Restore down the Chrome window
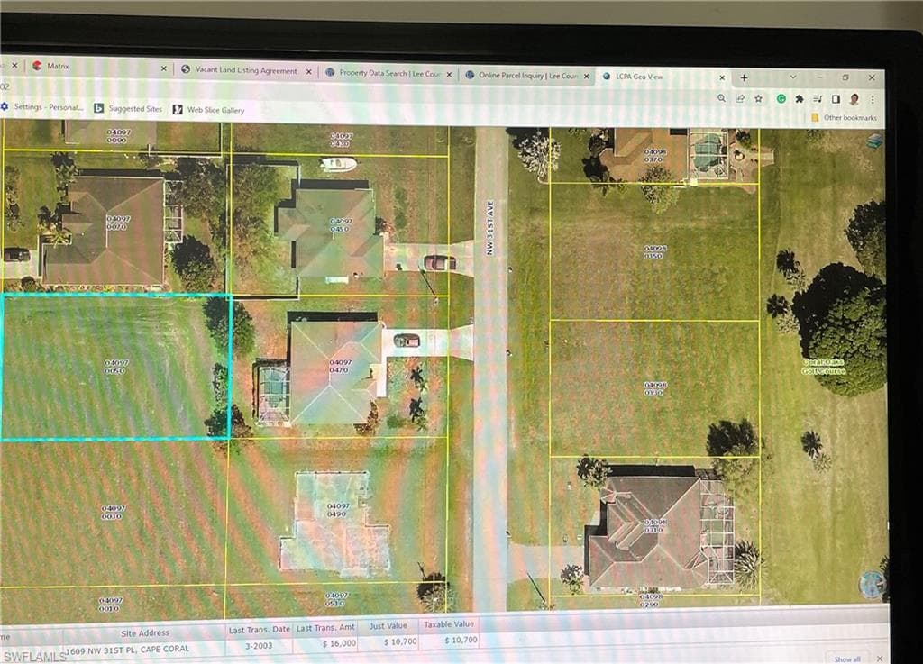Image resolution: width=923 pixels, height=664 pixels. [845, 77]
